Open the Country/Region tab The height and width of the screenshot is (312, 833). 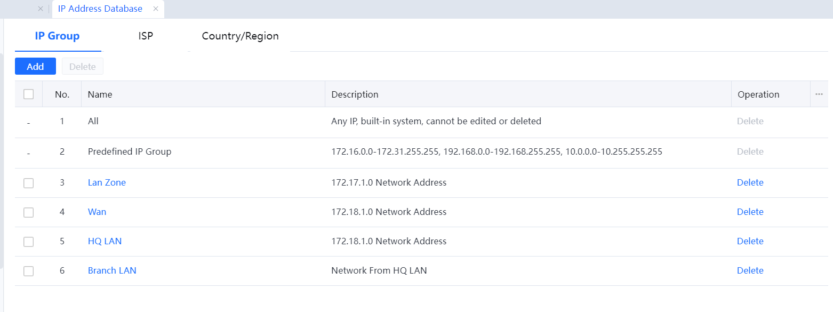[240, 36]
